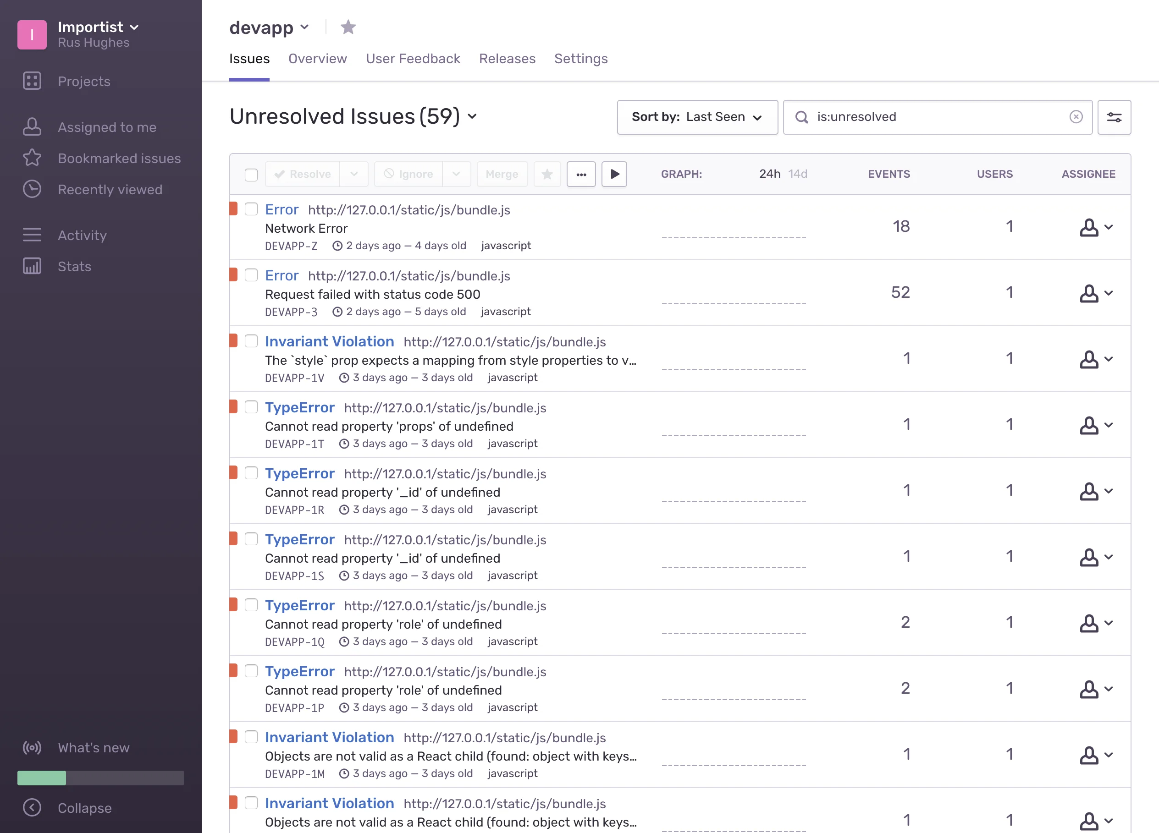Open the Invariant Violation DEVAPP-1M issue link

click(329, 737)
